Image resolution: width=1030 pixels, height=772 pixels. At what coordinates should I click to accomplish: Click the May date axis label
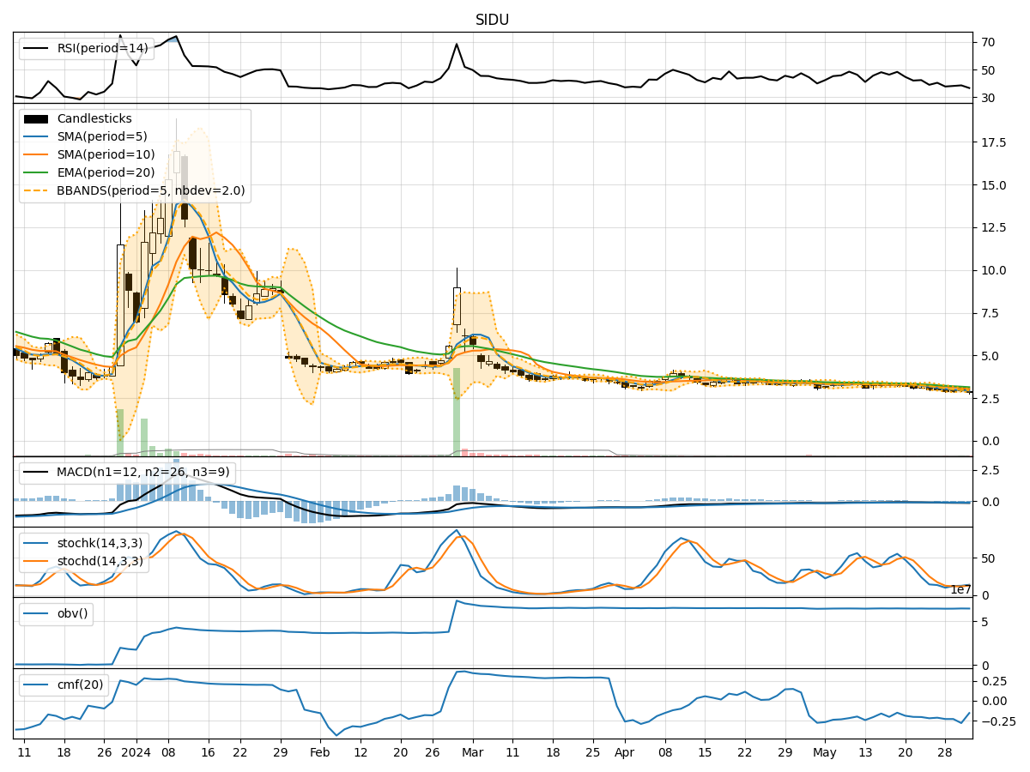coord(824,752)
